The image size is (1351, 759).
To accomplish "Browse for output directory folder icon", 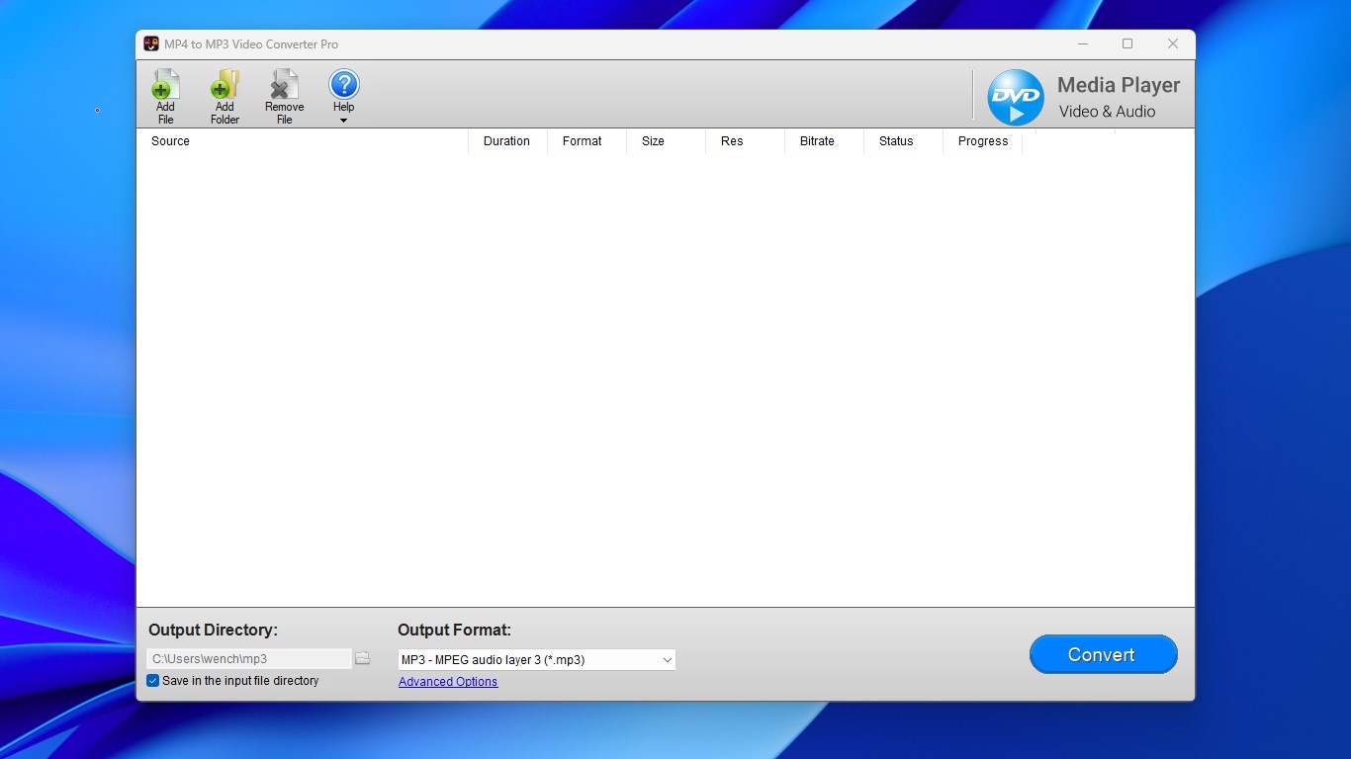I will click(x=363, y=658).
